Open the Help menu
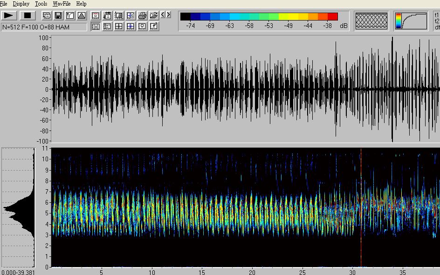440x275 pixels. click(x=81, y=4)
